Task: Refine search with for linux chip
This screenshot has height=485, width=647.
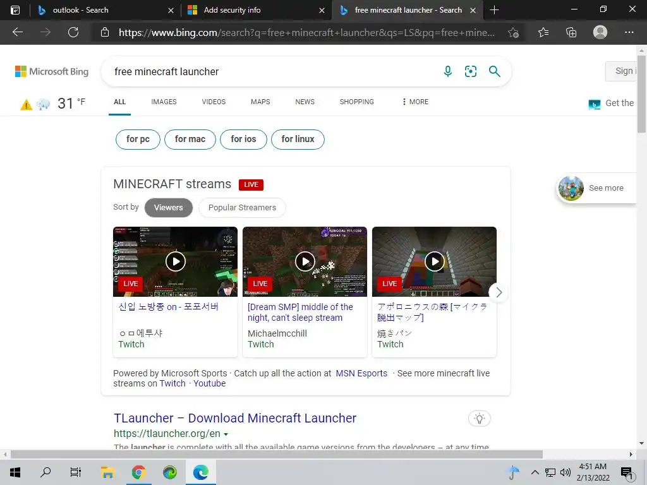Action: click(298, 140)
